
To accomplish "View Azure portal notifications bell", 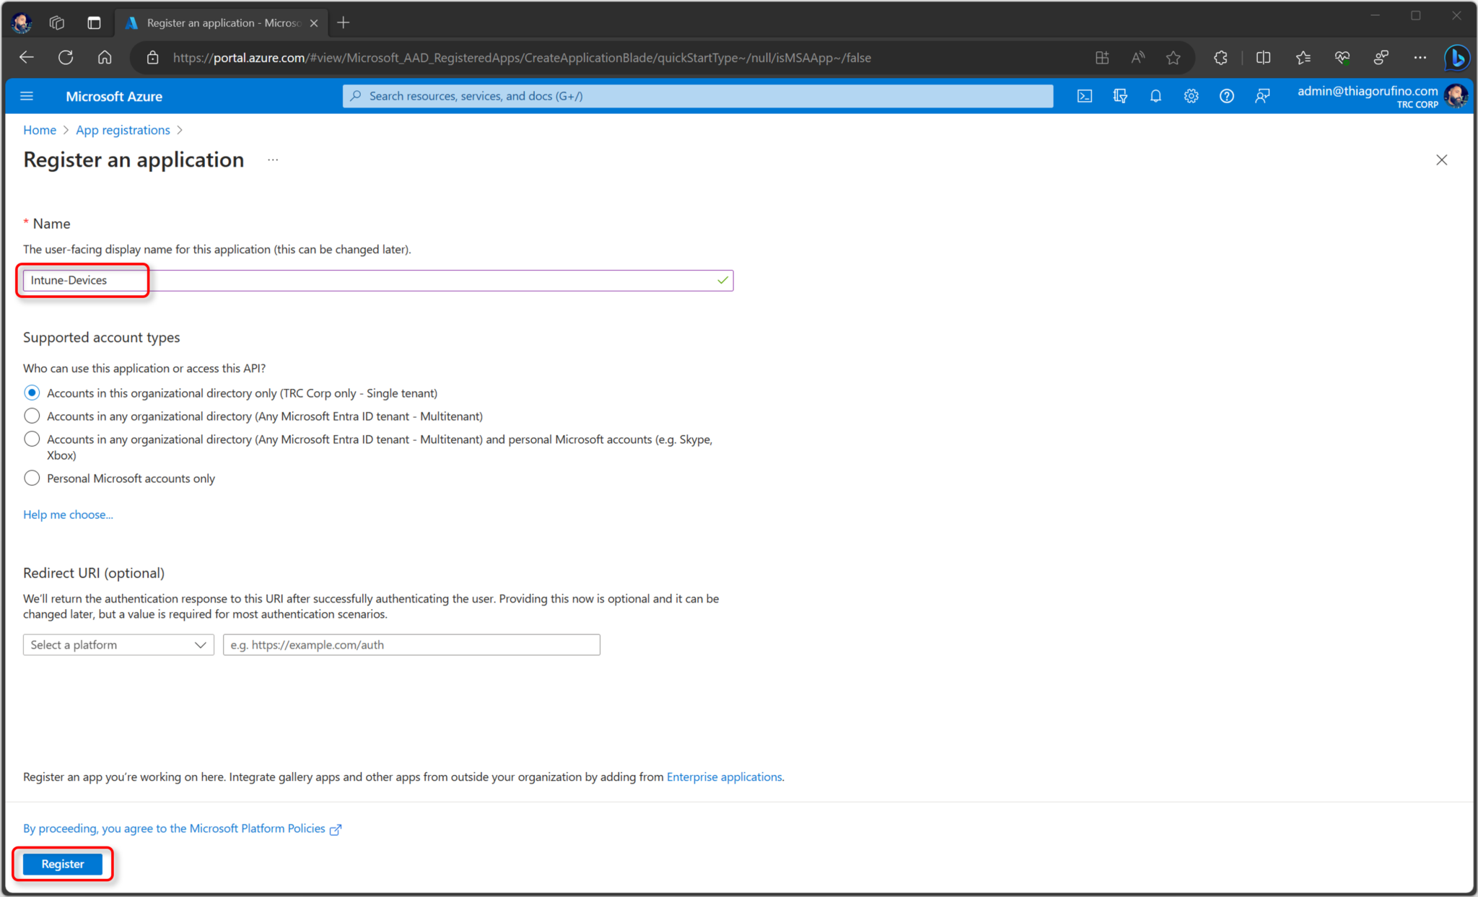I will tap(1155, 95).
